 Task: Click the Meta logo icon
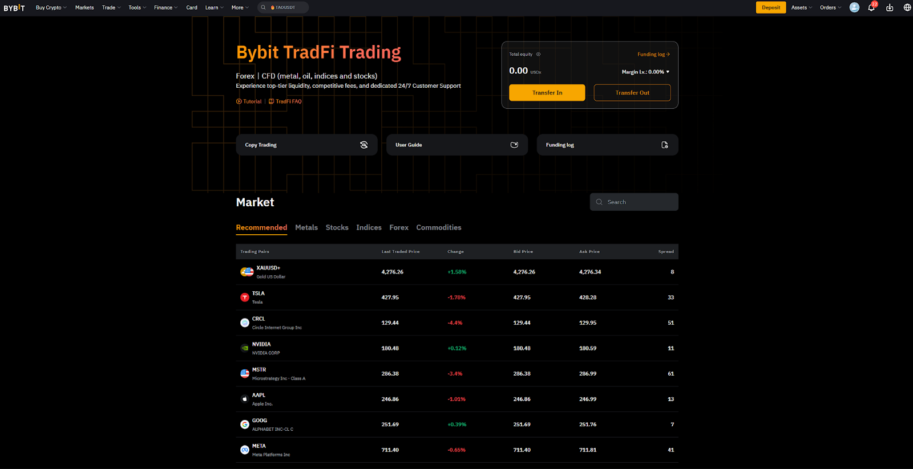245,450
